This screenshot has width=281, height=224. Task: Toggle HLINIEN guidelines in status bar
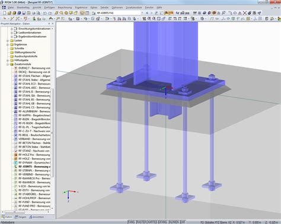(x=174, y=222)
